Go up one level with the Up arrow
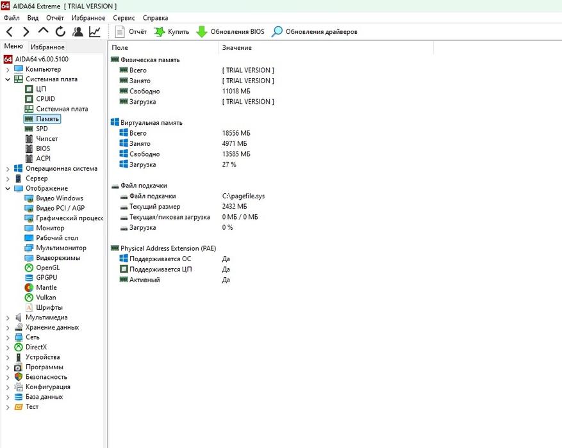Screen dimensions: 562x448 click(x=43, y=31)
